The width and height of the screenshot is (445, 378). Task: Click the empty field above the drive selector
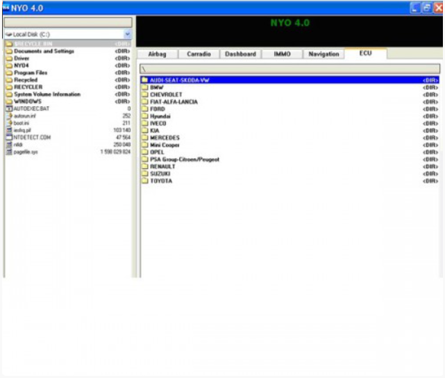(x=68, y=22)
